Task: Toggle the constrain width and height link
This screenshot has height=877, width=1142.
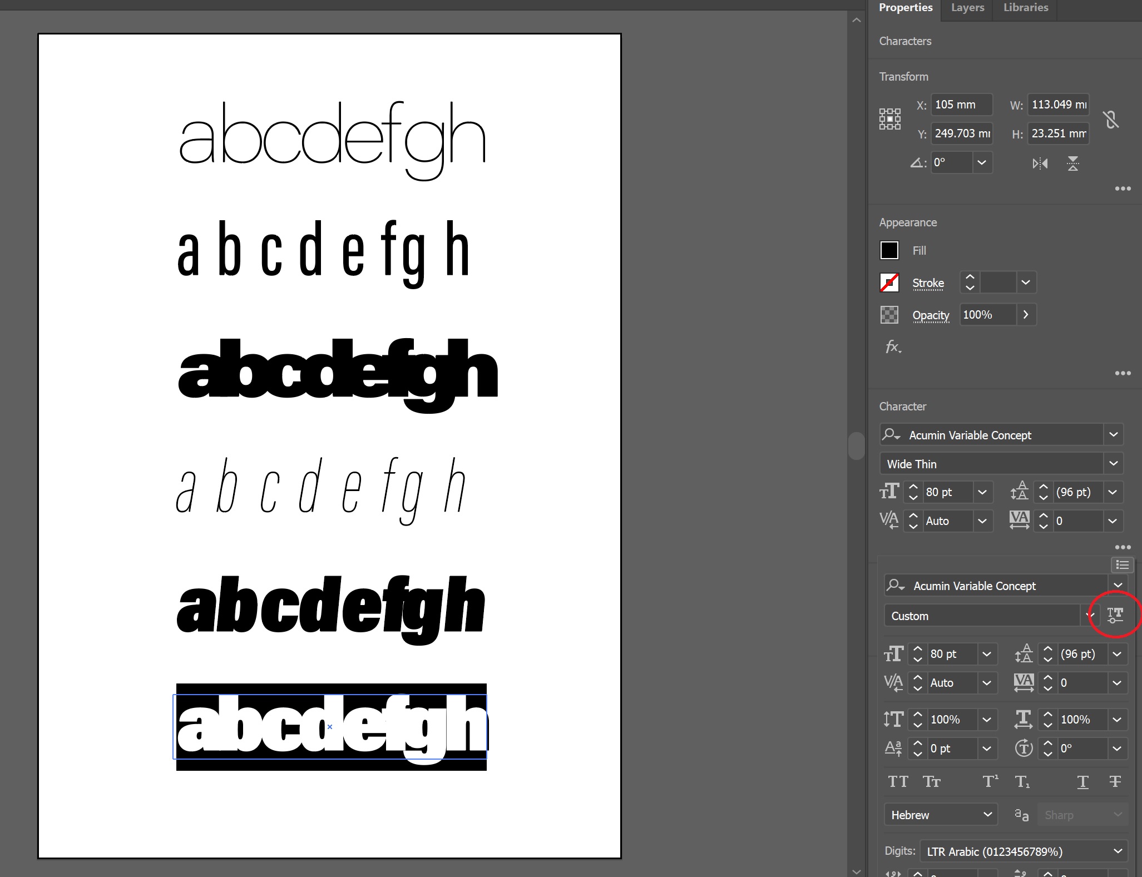Action: [x=1110, y=119]
